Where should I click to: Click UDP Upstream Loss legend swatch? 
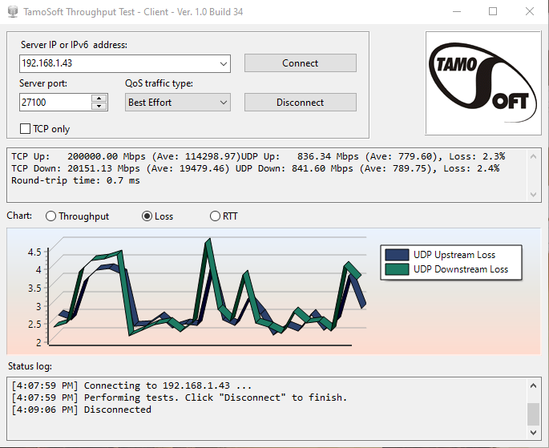(397, 255)
